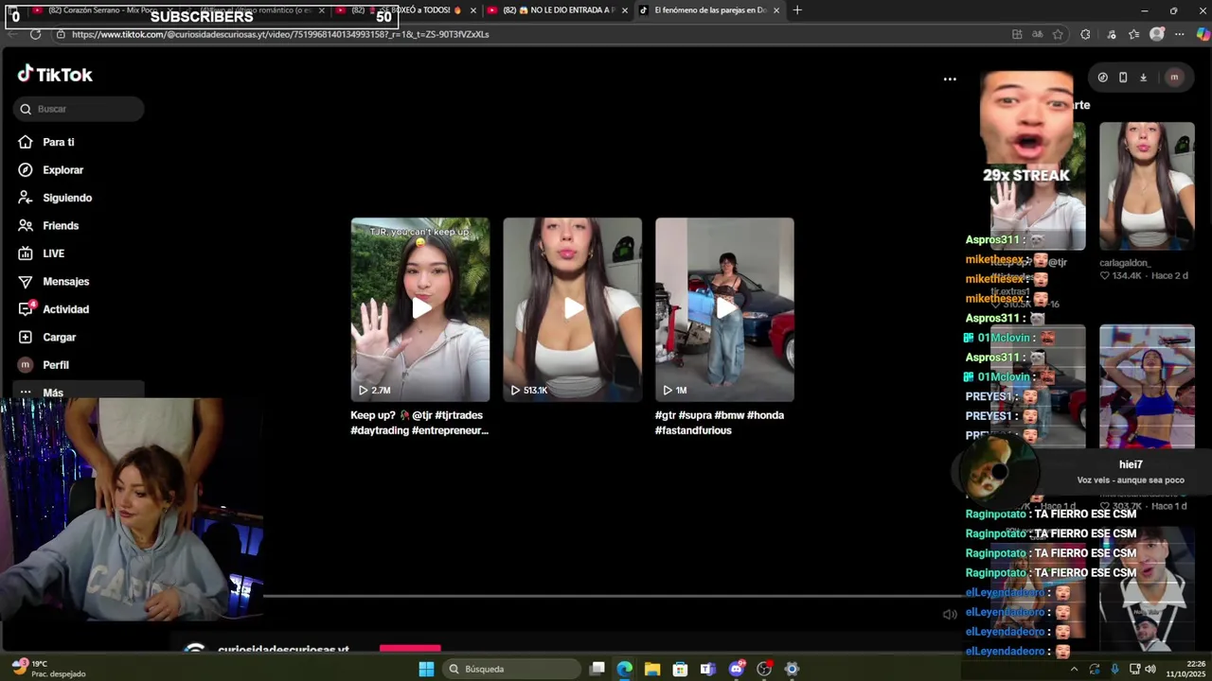Viewport: 1212px width, 681px height.
Task: Click the translate page icon
Action: coord(1038,34)
